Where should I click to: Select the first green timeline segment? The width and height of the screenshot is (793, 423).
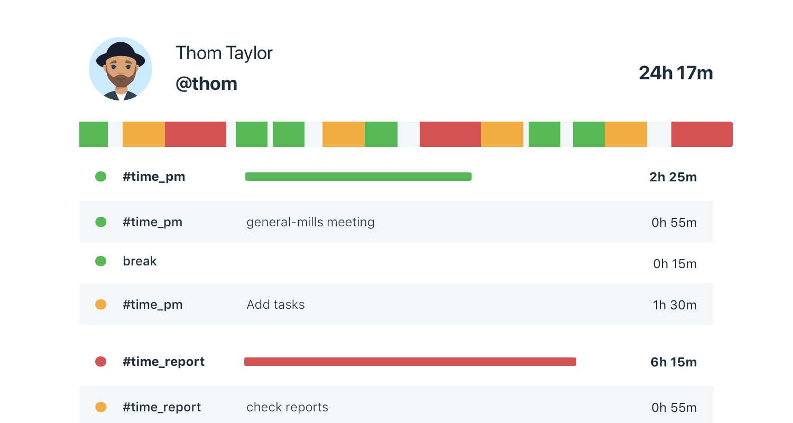tap(94, 134)
